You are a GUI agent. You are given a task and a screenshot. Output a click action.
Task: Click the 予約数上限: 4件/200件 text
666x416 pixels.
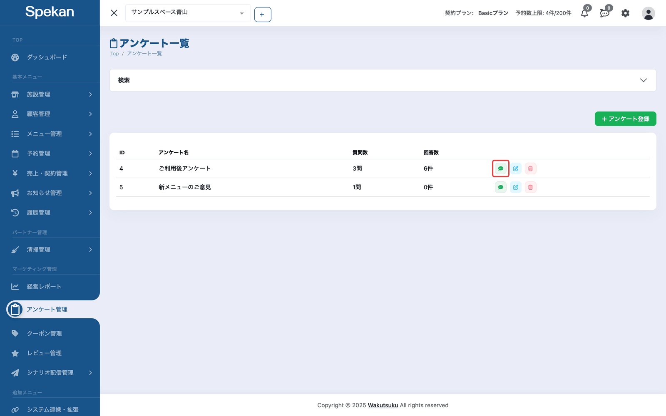pos(543,13)
